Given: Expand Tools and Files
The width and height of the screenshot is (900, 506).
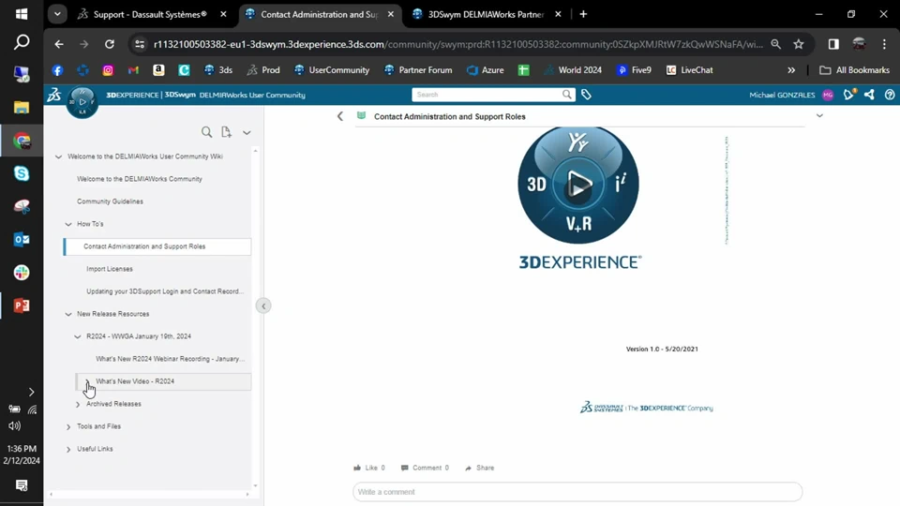Looking at the screenshot, I should click(x=68, y=427).
